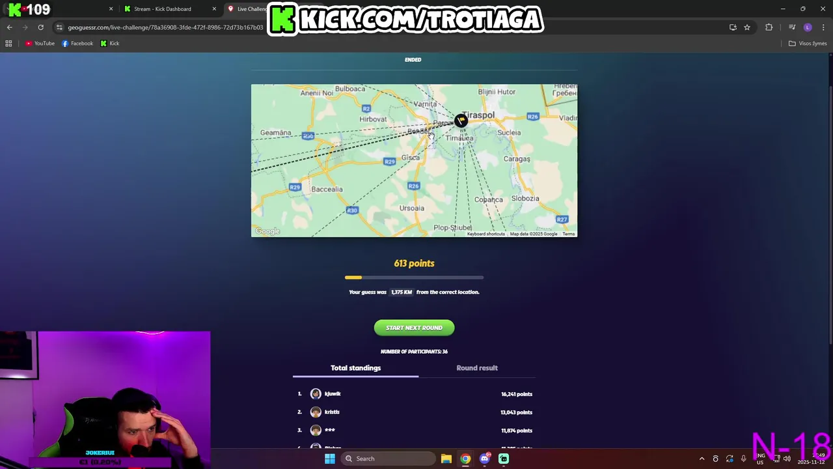Viewport: 833px width, 469px height.
Task: Click the Baccealia label on the map
Action: (x=327, y=190)
